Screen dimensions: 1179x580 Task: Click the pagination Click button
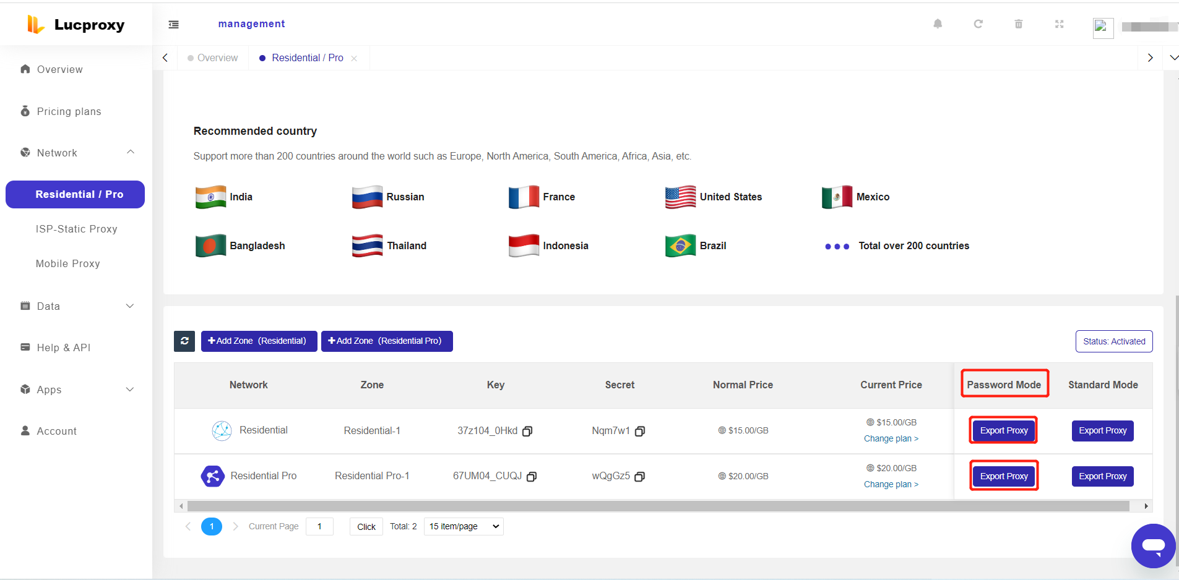[366, 527]
